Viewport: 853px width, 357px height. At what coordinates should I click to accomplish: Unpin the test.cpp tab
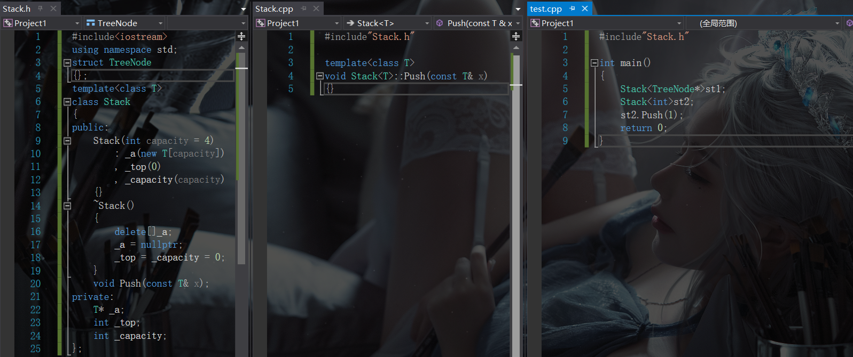[572, 9]
